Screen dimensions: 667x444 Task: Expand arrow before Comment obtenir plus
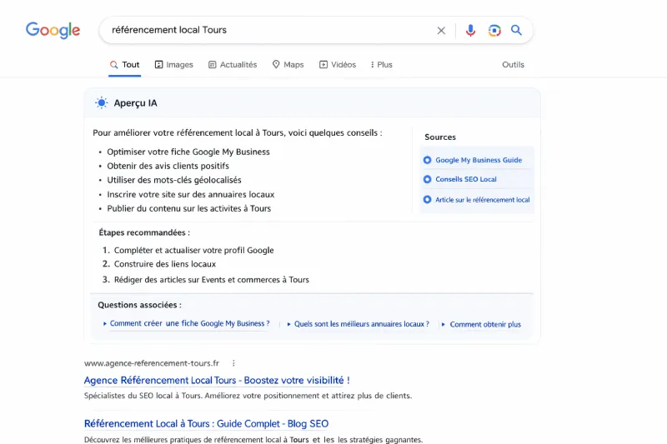(444, 325)
